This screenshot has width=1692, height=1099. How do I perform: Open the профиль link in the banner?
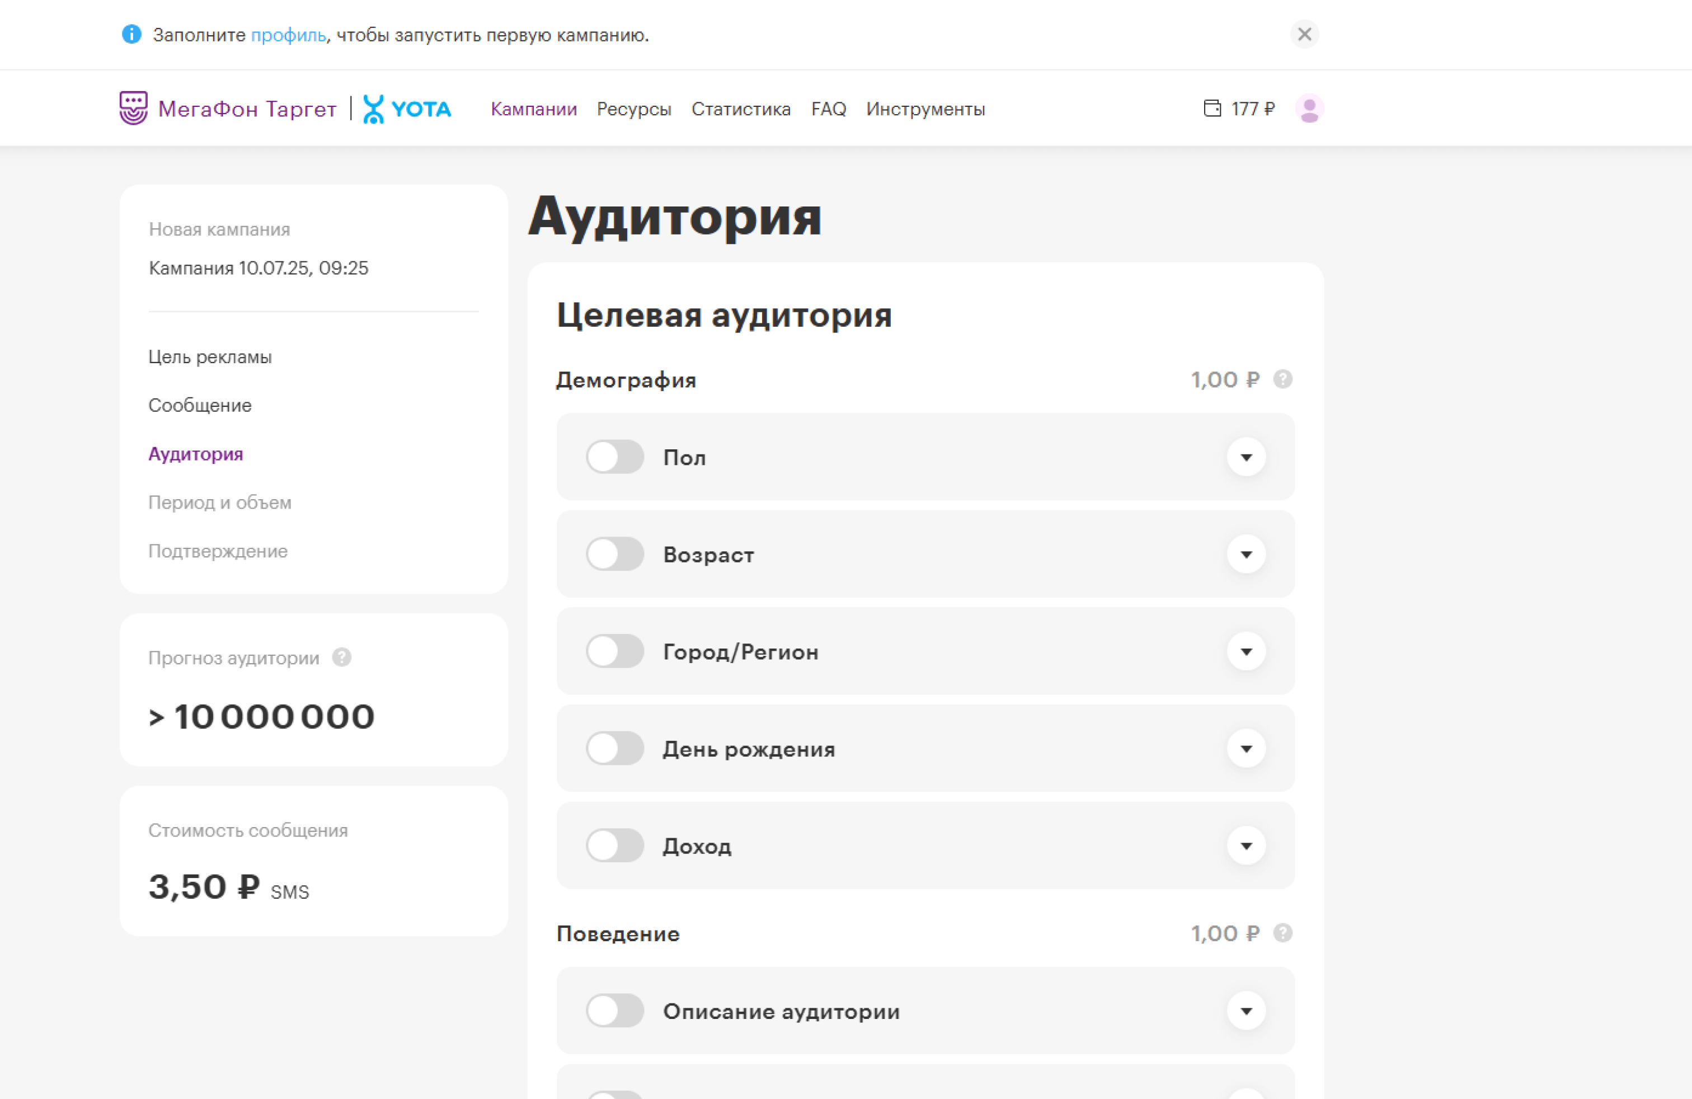(x=288, y=35)
